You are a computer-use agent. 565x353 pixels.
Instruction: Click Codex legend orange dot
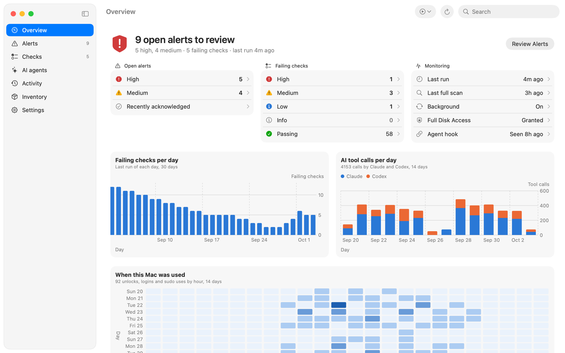[368, 176]
